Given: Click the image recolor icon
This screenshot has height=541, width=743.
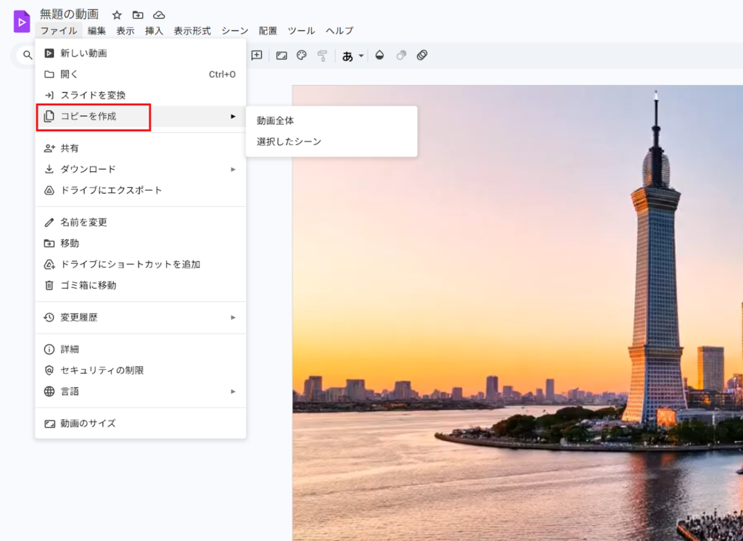Looking at the screenshot, I should (x=401, y=55).
